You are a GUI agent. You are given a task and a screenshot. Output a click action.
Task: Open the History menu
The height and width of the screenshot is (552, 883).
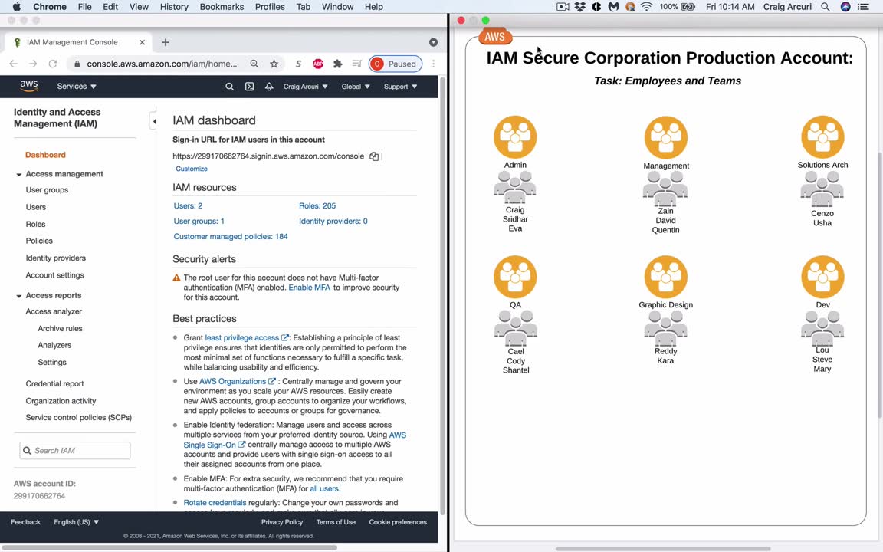pos(174,7)
